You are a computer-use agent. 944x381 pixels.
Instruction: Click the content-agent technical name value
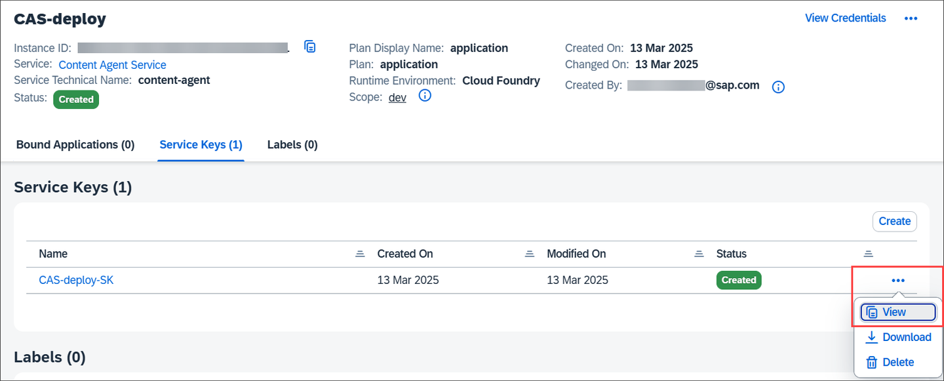[174, 80]
